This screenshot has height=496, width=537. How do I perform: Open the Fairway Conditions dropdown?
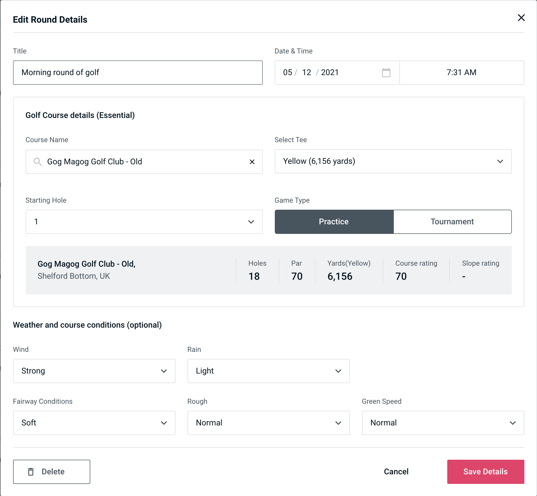(94, 423)
